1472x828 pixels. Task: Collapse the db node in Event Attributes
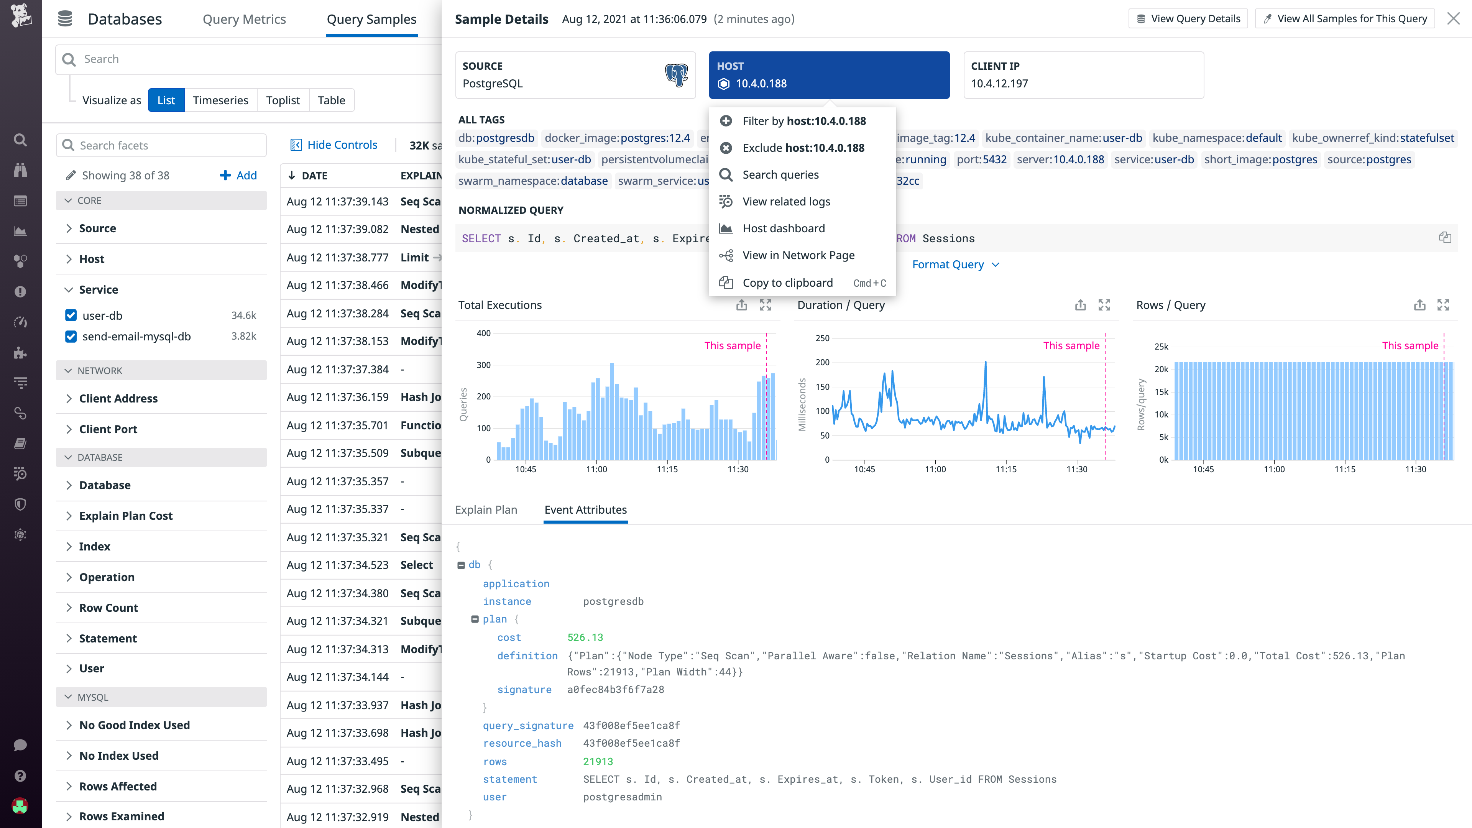462,565
